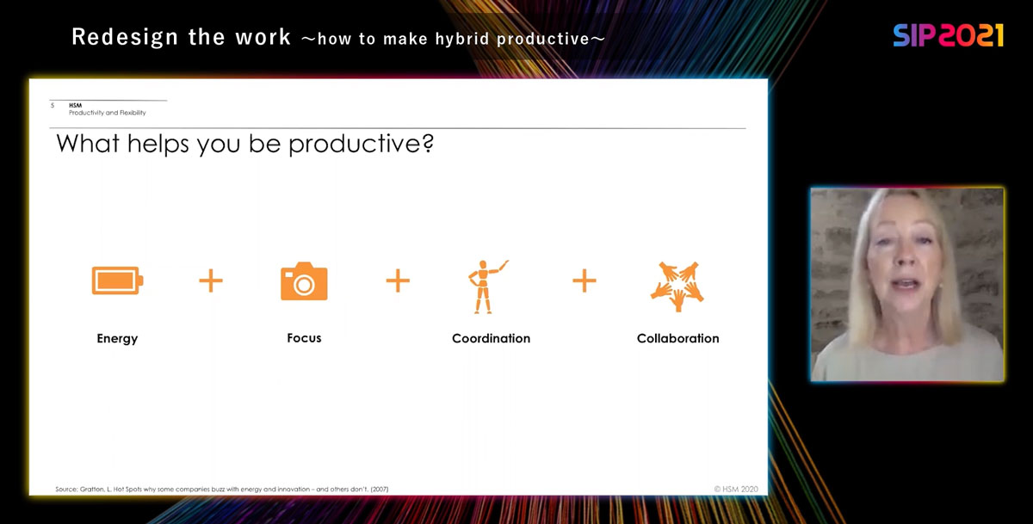Select the Energy label
Screen dimensions: 1033x524
pyautogui.click(x=117, y=339)
